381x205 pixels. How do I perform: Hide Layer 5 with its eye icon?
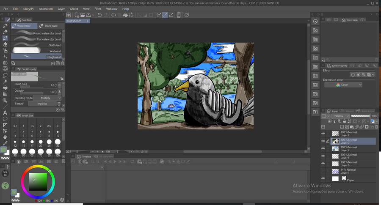point(323,156)
